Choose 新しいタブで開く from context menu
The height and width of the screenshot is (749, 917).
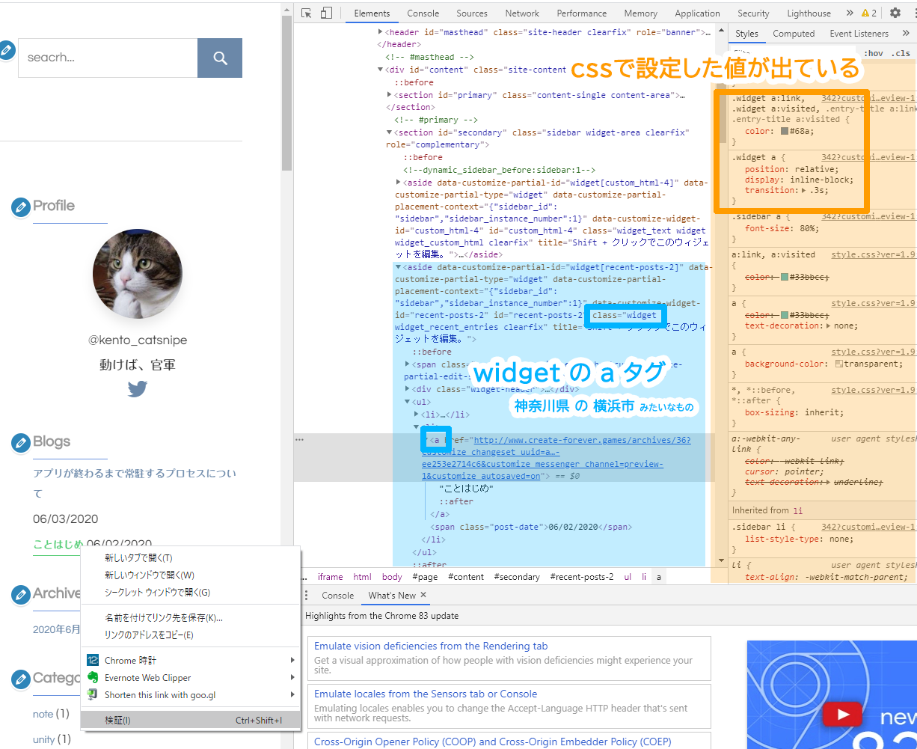coord(190,558)
